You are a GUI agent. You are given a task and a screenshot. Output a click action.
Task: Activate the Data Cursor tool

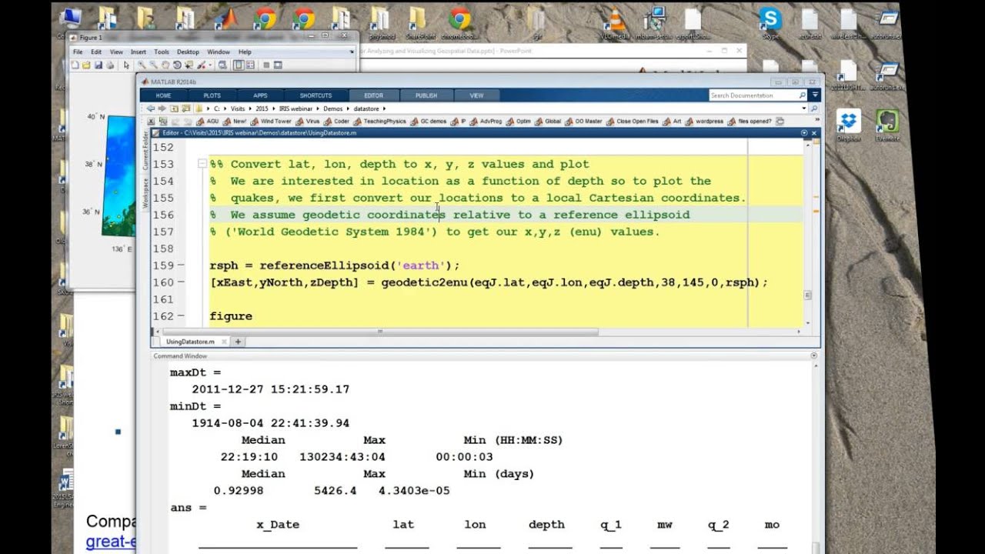click(189, 65)
